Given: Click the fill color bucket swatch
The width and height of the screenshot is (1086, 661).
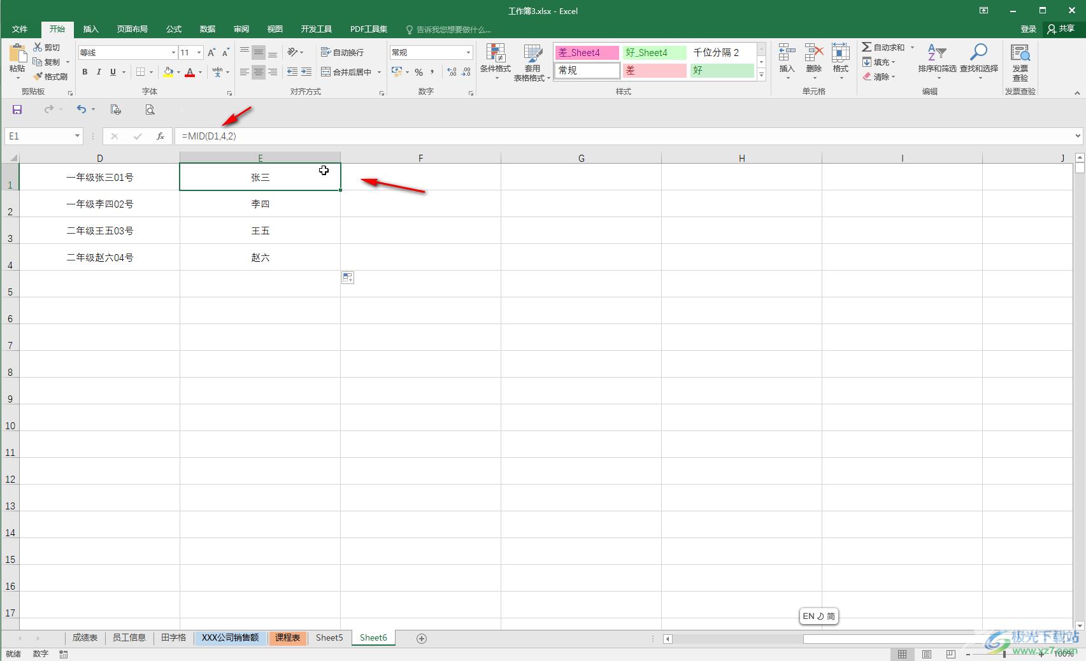Looking at the screenshot, I should tap(168, 72).
